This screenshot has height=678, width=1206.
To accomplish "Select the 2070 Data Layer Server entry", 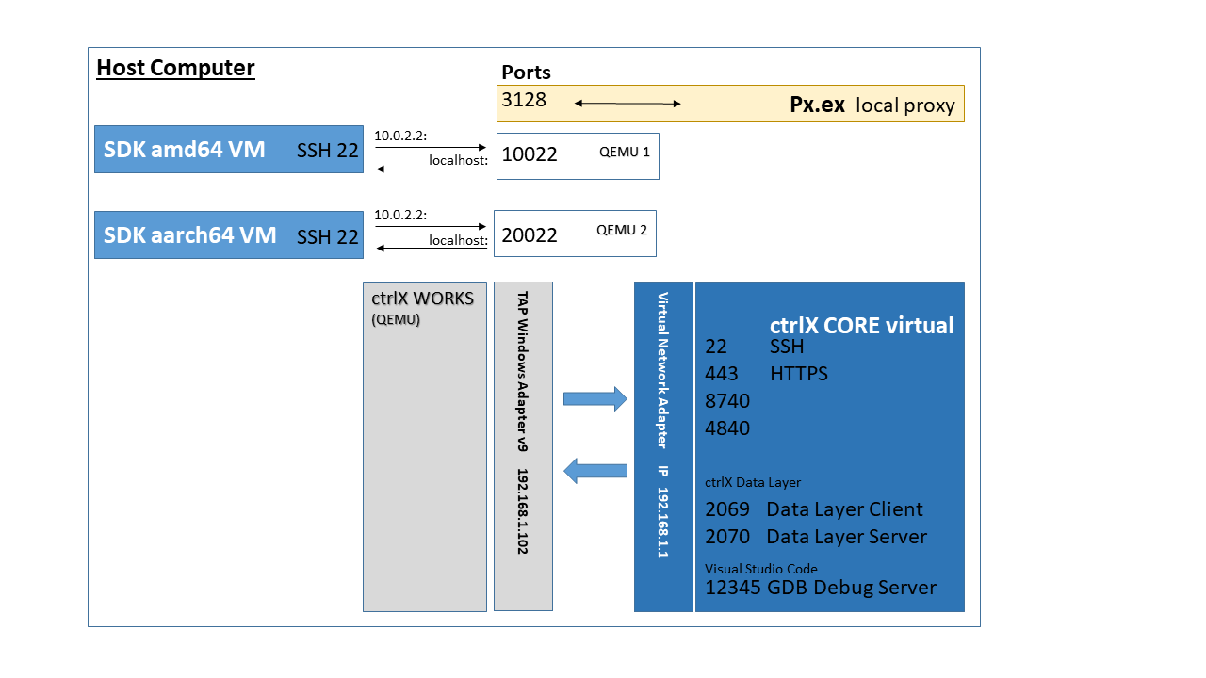I will point(816,537).
